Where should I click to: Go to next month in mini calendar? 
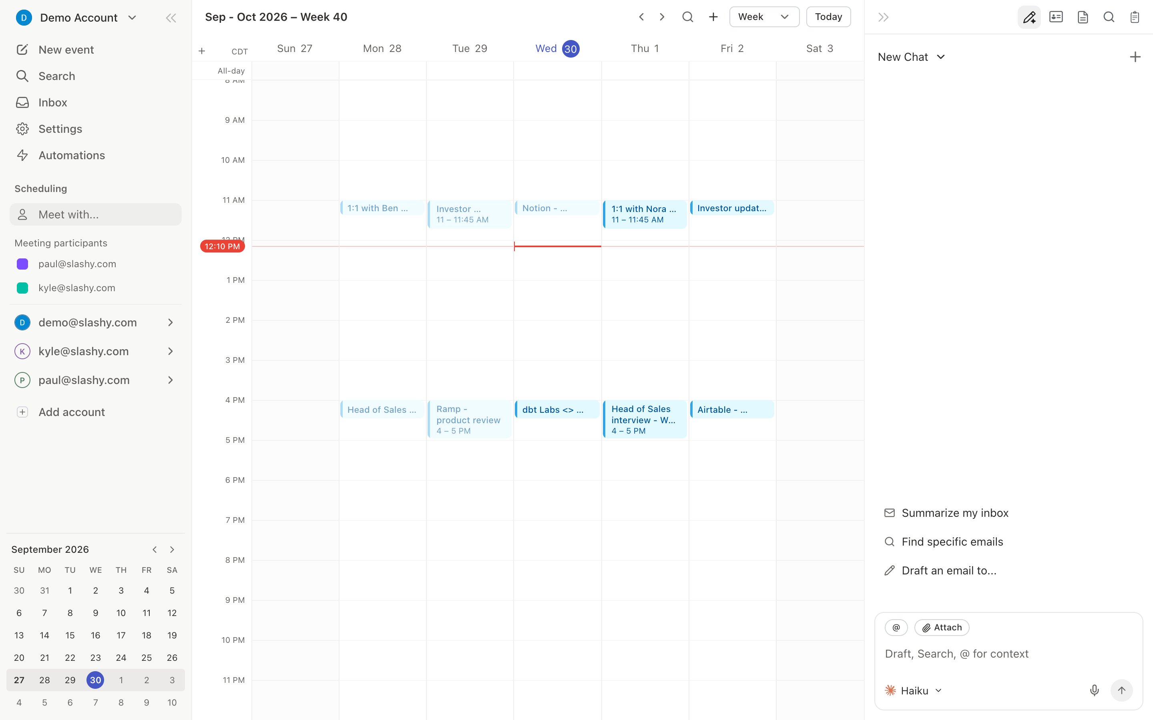[x=172, y=550]
